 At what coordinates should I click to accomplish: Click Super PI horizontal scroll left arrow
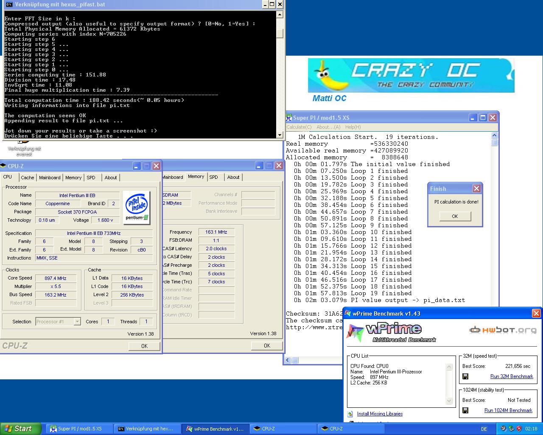[288, 360]
